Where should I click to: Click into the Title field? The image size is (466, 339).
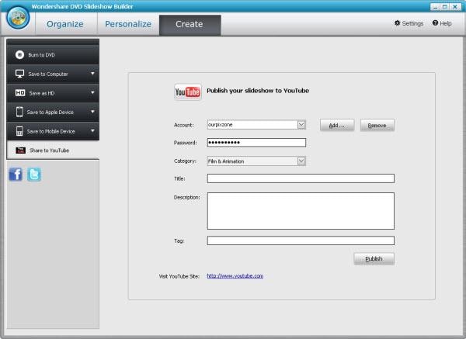click(301, 178)
